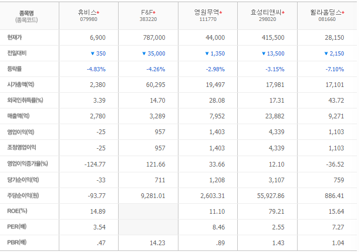The height and width of the screenshot is (252, 359).
Task: Select the current price 6,900
Action: (98, 38)
